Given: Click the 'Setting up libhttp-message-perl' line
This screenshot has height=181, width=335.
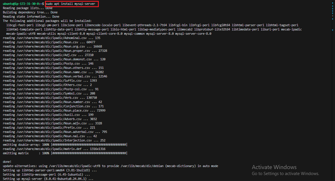Looking at the screenshot, I should (46, 175).
